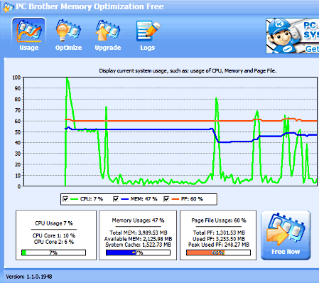Toggle the MEM graph line checkbox
Viewport: 319px width, 283px height.
click(x=116, y=199)
